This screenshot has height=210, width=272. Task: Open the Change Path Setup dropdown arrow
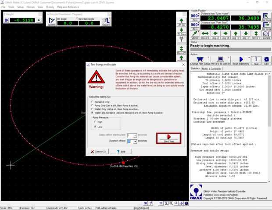208,57
